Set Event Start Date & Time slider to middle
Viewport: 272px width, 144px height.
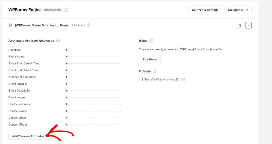tap(93, 63)
